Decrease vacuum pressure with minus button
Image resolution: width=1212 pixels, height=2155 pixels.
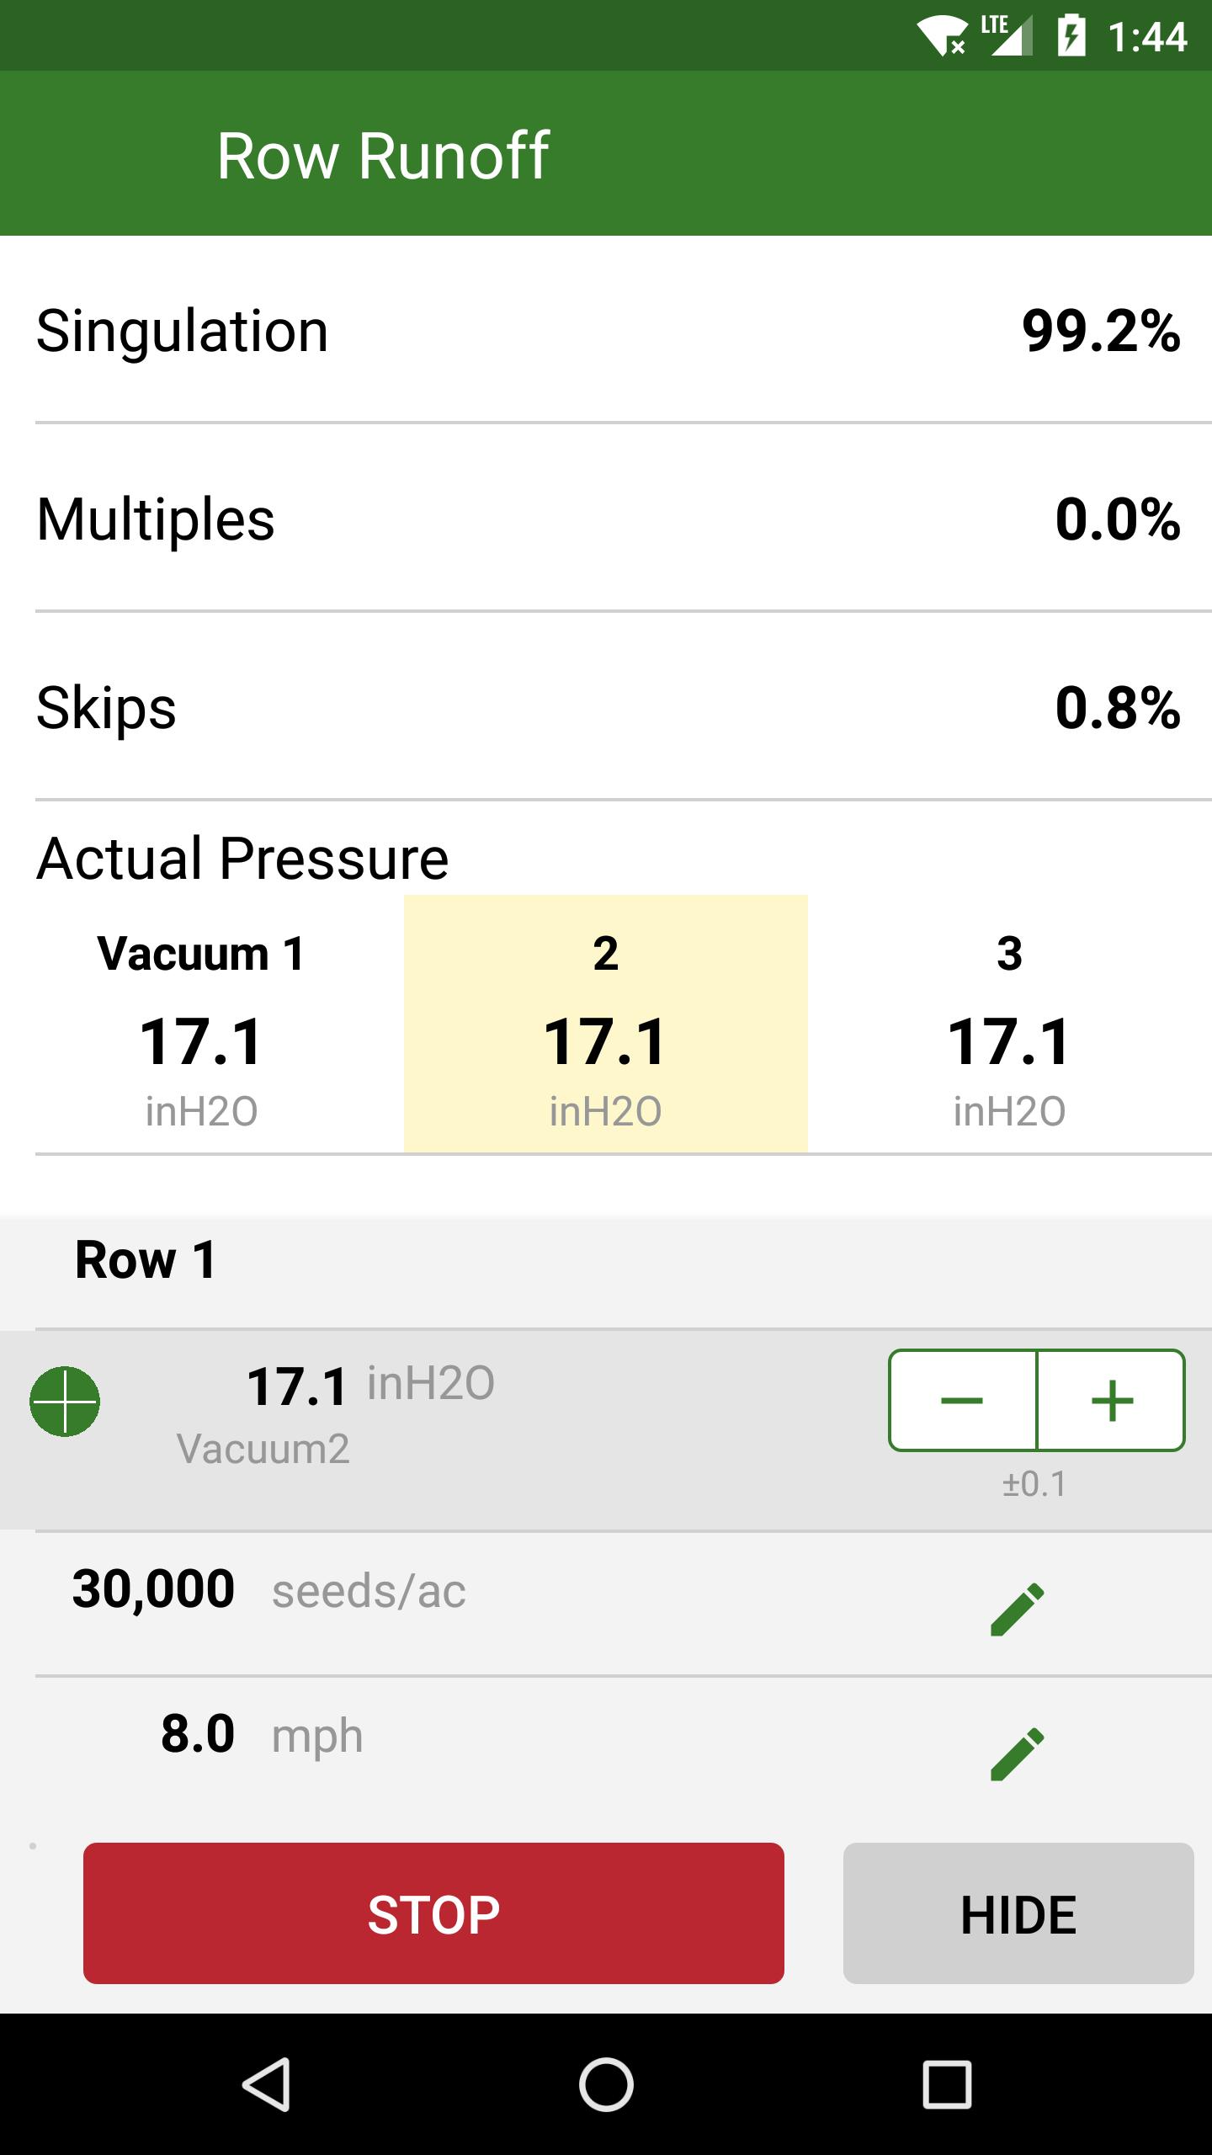(963, 1401)
